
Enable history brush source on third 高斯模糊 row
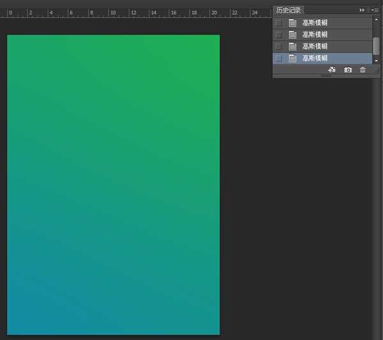click(x=278, y=47)
